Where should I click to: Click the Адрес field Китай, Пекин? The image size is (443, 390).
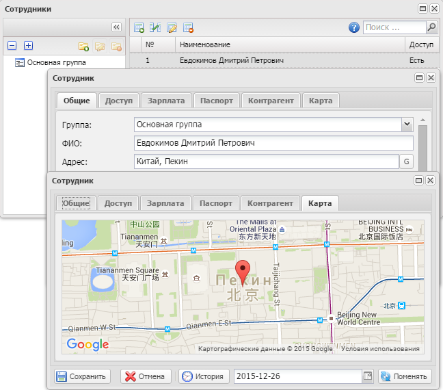pos(267,161)
